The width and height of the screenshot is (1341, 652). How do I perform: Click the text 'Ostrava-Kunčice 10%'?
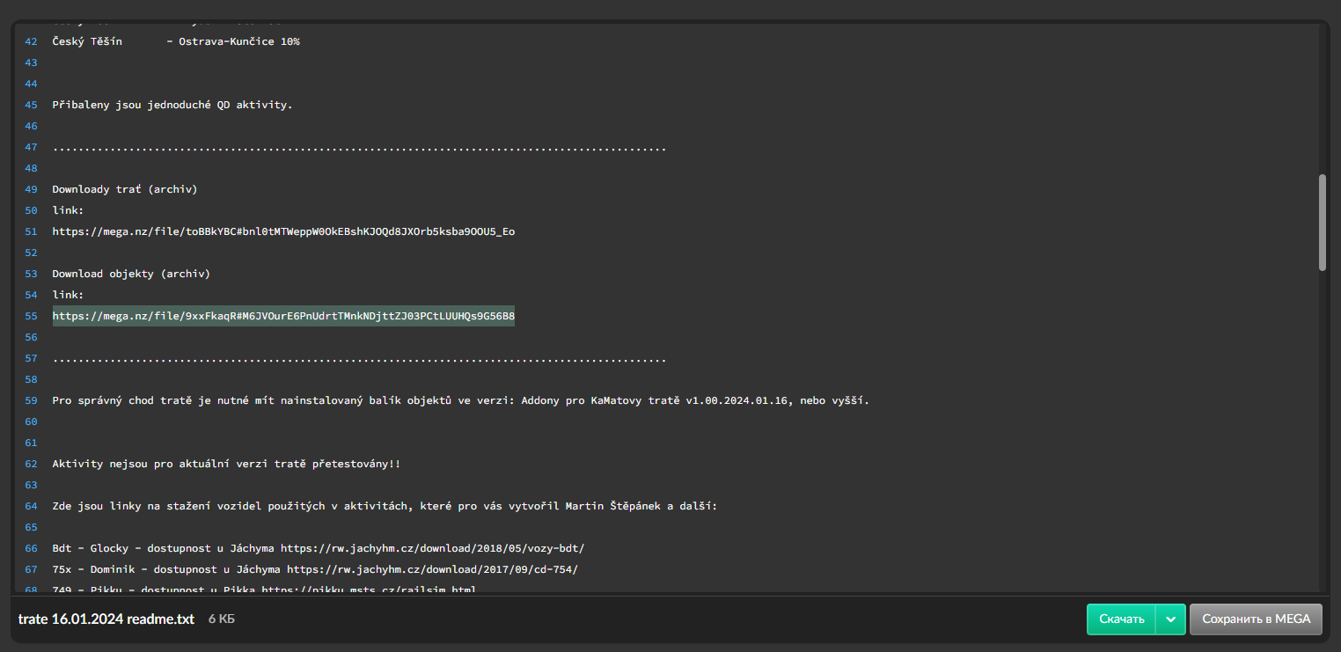(x=239, y=41)
